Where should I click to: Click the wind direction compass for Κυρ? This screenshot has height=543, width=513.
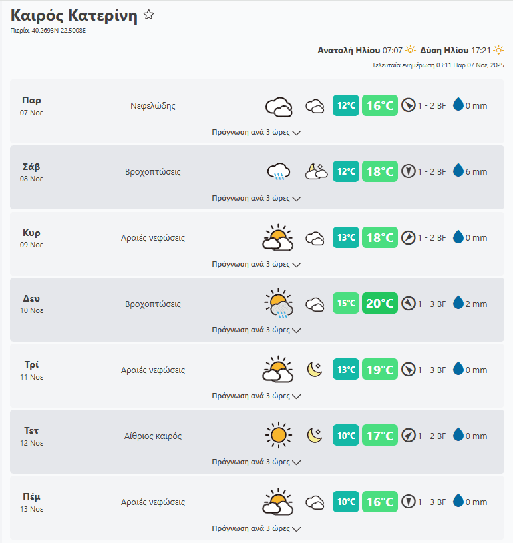(x=409, y=238)
